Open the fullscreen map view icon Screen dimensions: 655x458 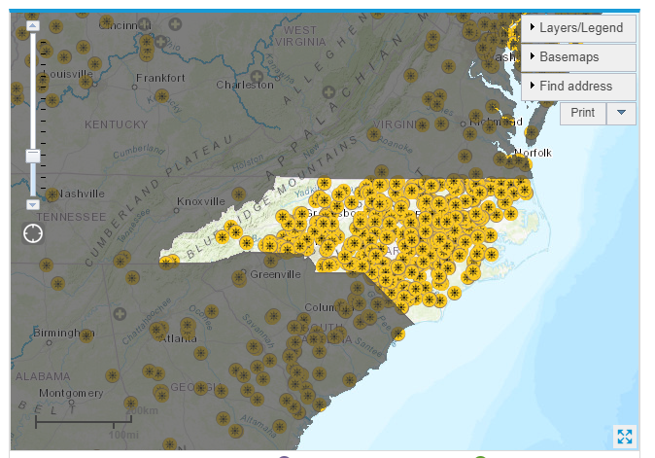624,438
